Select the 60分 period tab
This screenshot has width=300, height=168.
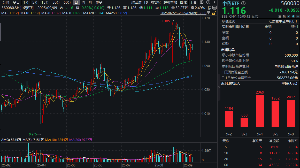[67, 2]
